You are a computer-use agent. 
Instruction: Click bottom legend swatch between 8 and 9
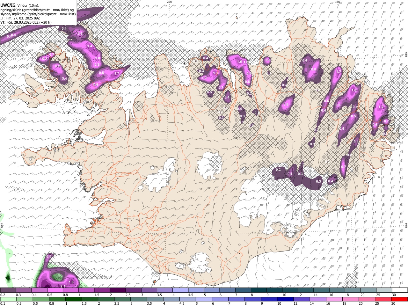tap(252, 299)
